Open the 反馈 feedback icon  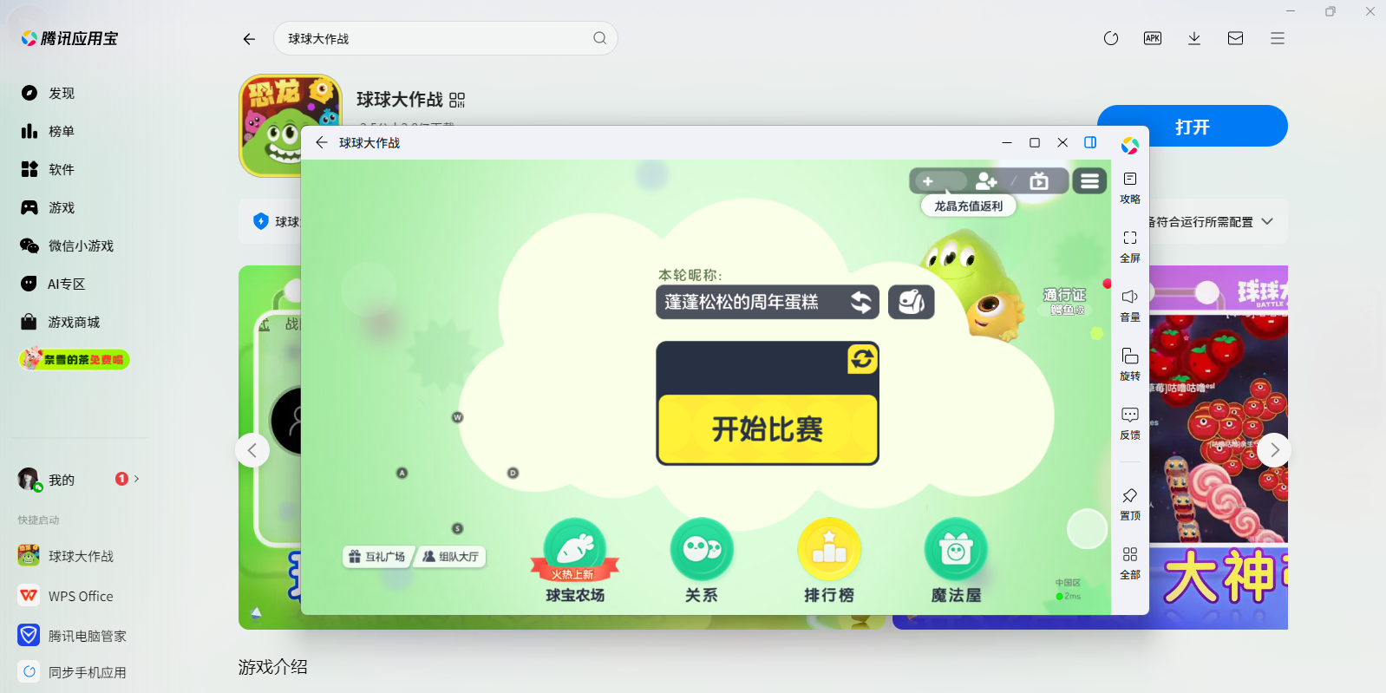1129,415
